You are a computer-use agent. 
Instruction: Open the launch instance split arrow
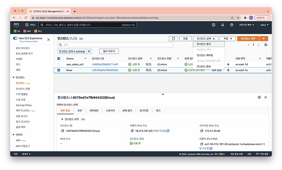264,39
